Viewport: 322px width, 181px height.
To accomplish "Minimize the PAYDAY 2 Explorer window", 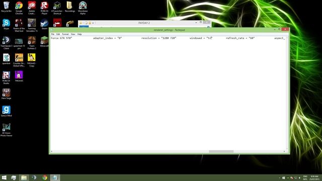I will click(196, 22).
